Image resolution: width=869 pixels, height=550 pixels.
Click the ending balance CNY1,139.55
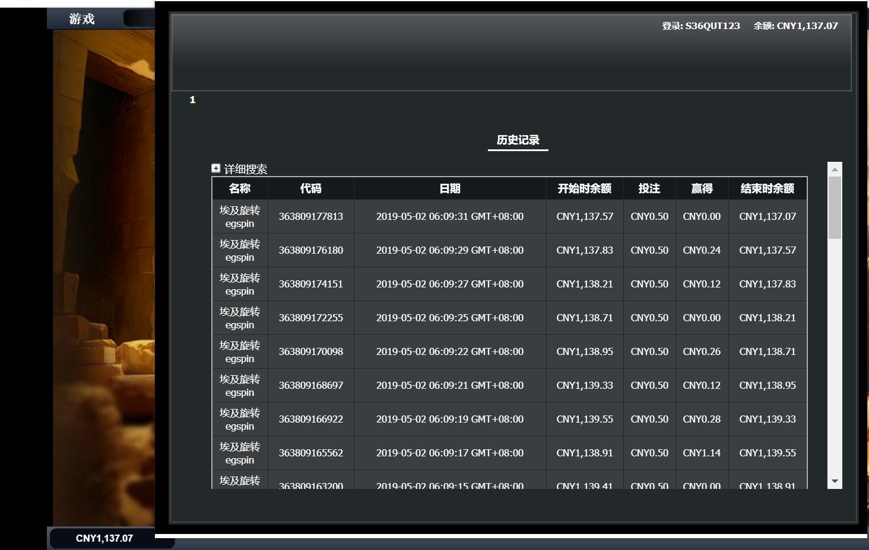767,453
